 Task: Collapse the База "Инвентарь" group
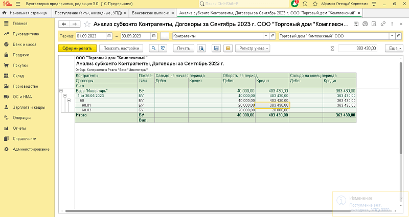tap(62, 91)
